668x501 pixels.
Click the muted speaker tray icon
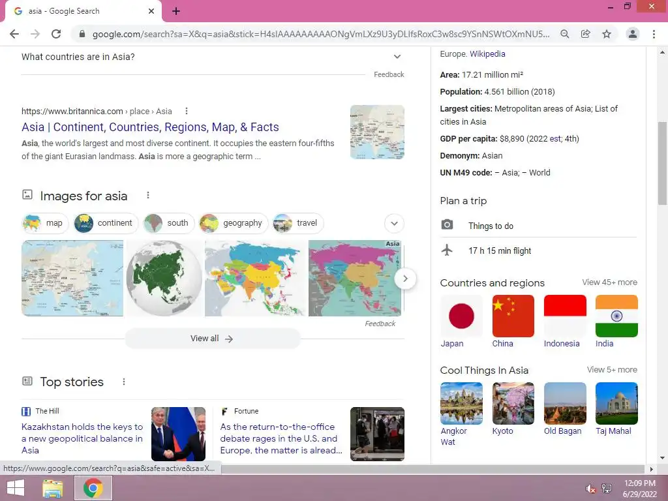590,489
